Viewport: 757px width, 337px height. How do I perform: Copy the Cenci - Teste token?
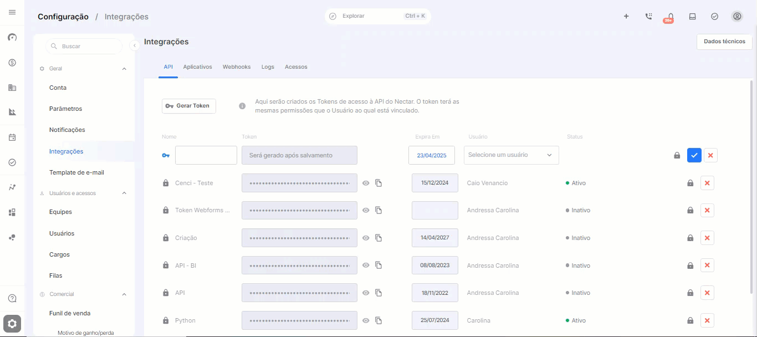point(378,183)
